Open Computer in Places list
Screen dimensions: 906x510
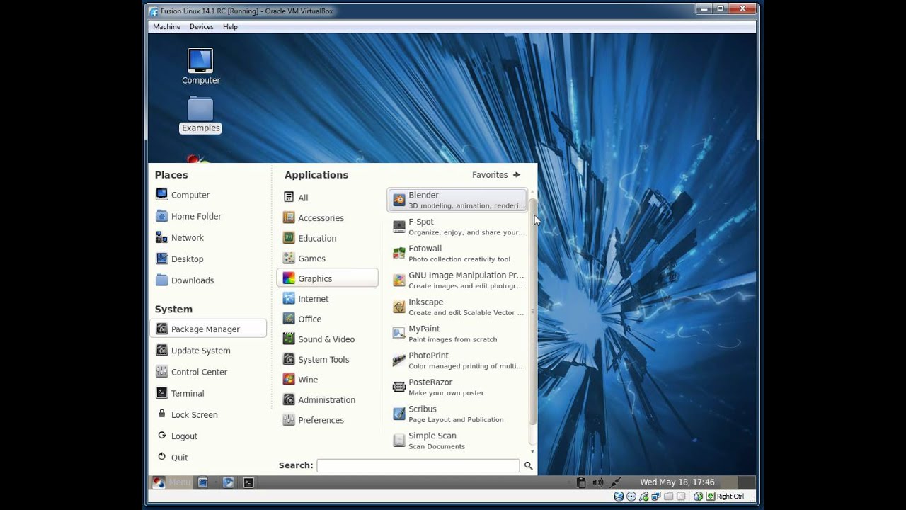pos(208,195)
